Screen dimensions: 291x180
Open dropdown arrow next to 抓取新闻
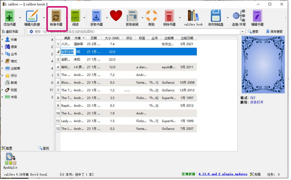143,18
